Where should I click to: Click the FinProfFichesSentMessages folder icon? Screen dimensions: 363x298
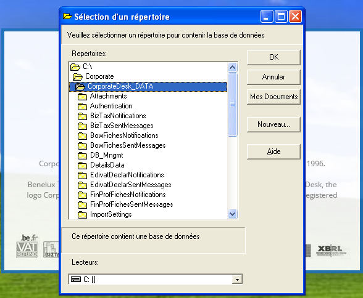pos(83,205)
